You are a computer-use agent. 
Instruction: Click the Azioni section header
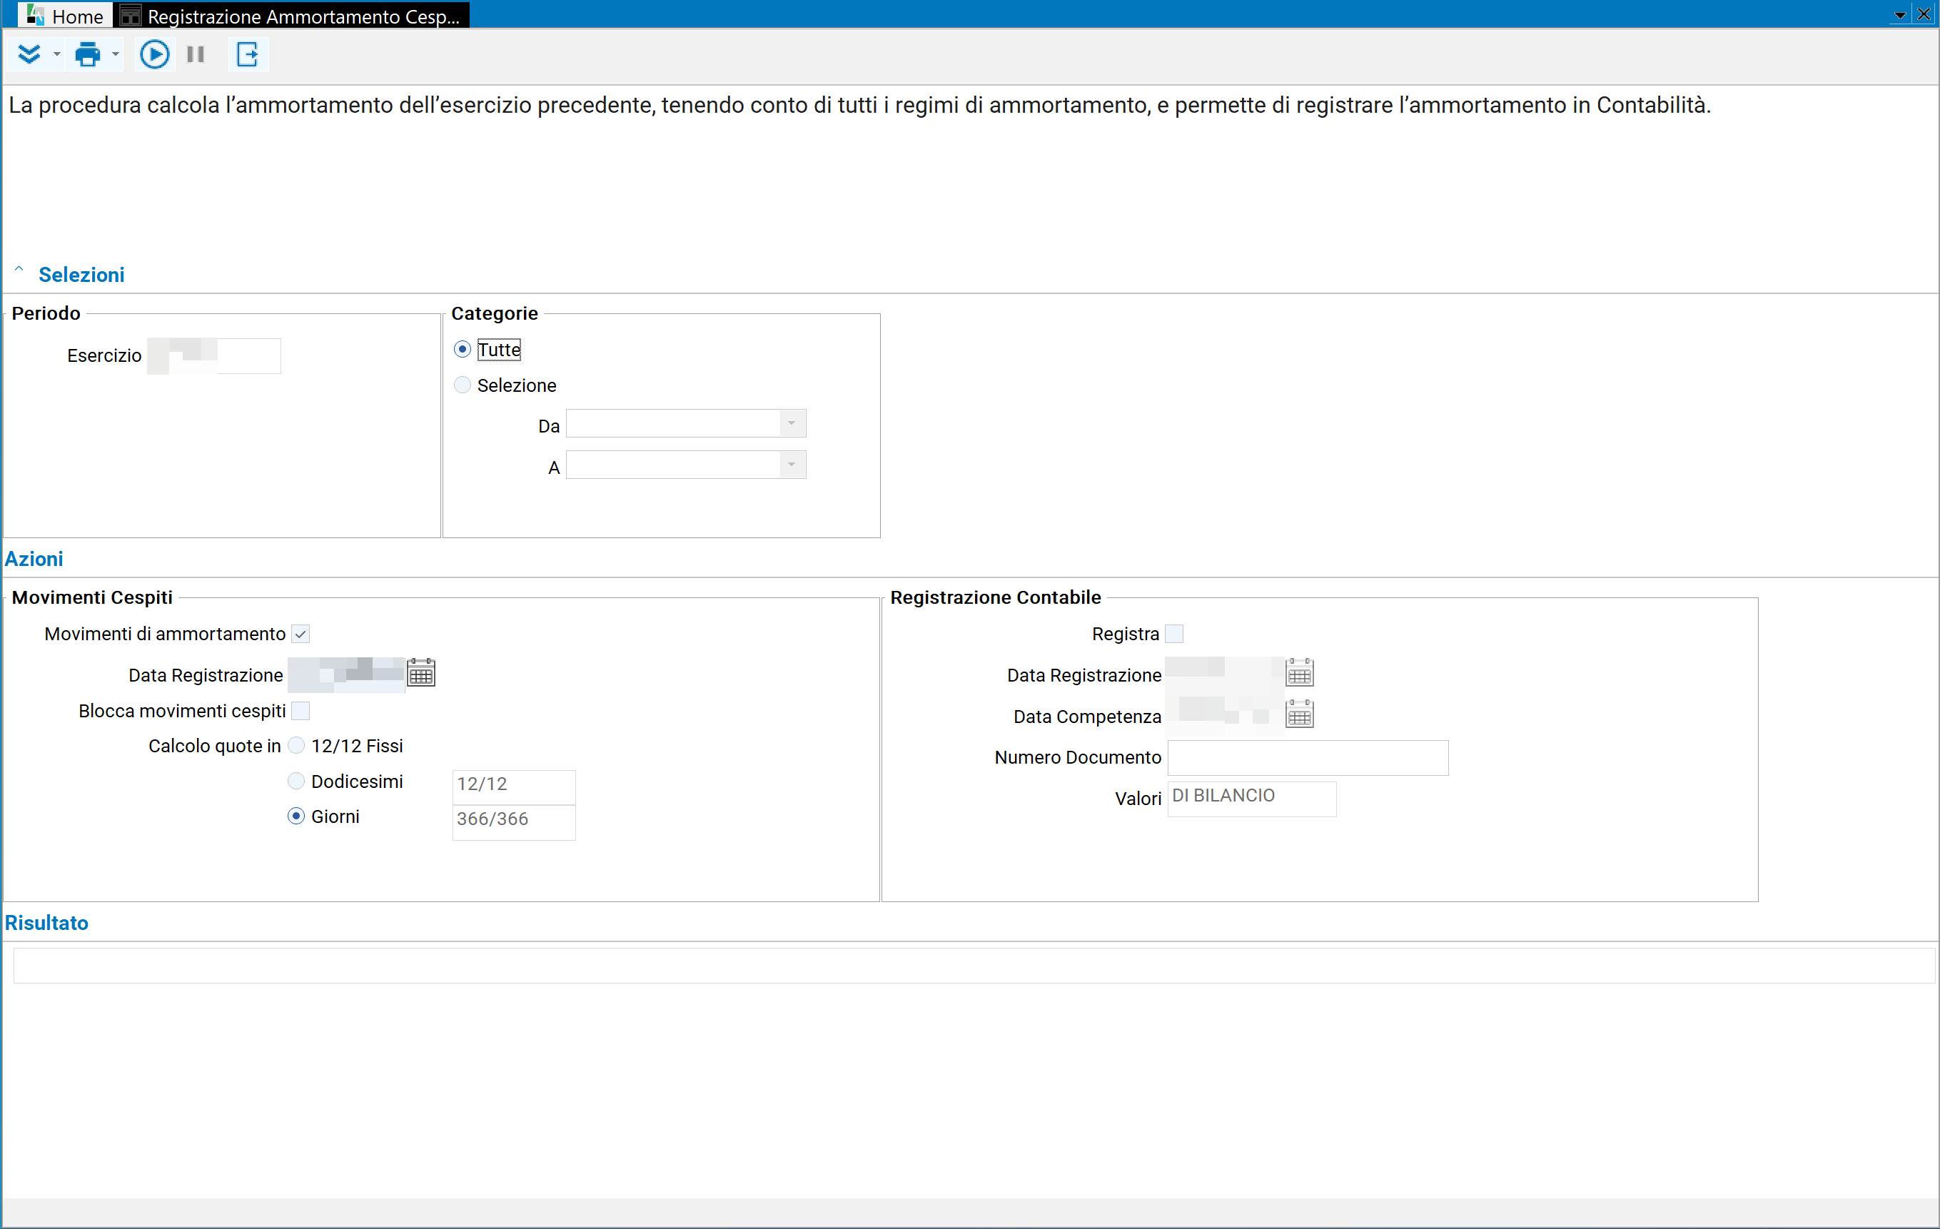point(34,559)
